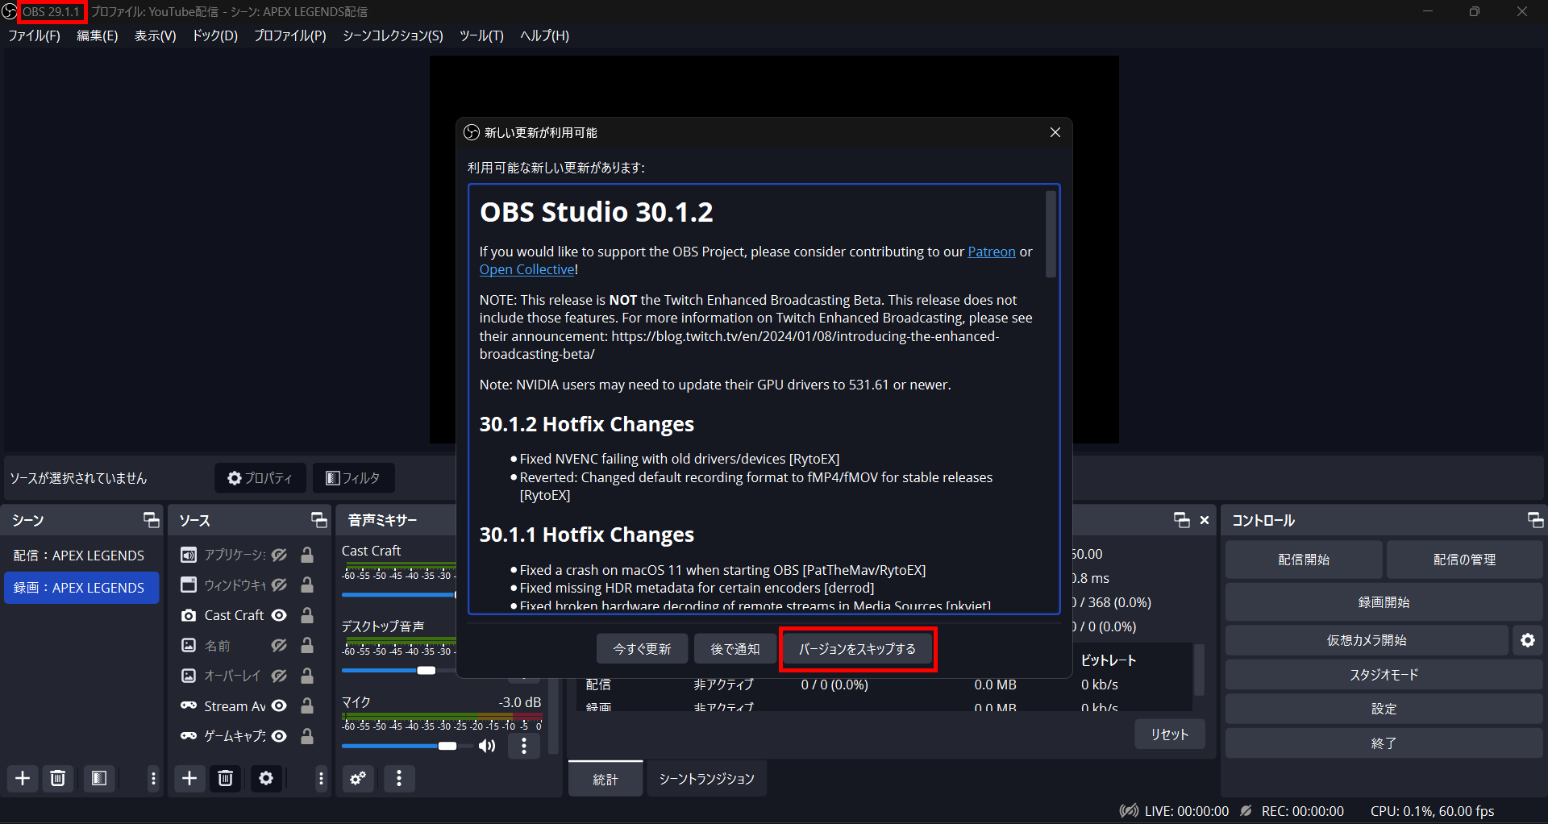Click 今すぐ更新 button
Image resolution: width=1548 pixels, height=824 pixels.
tap(642, 649)
